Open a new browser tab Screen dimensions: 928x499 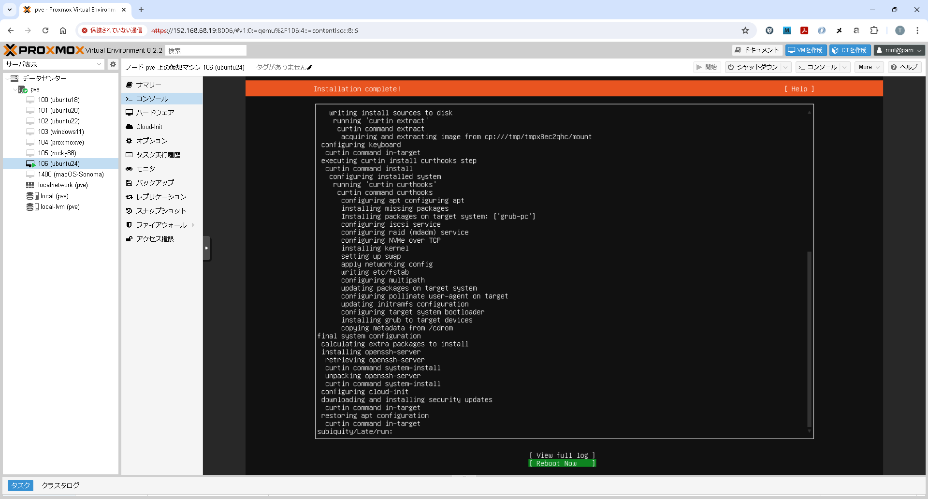point(141,10)
